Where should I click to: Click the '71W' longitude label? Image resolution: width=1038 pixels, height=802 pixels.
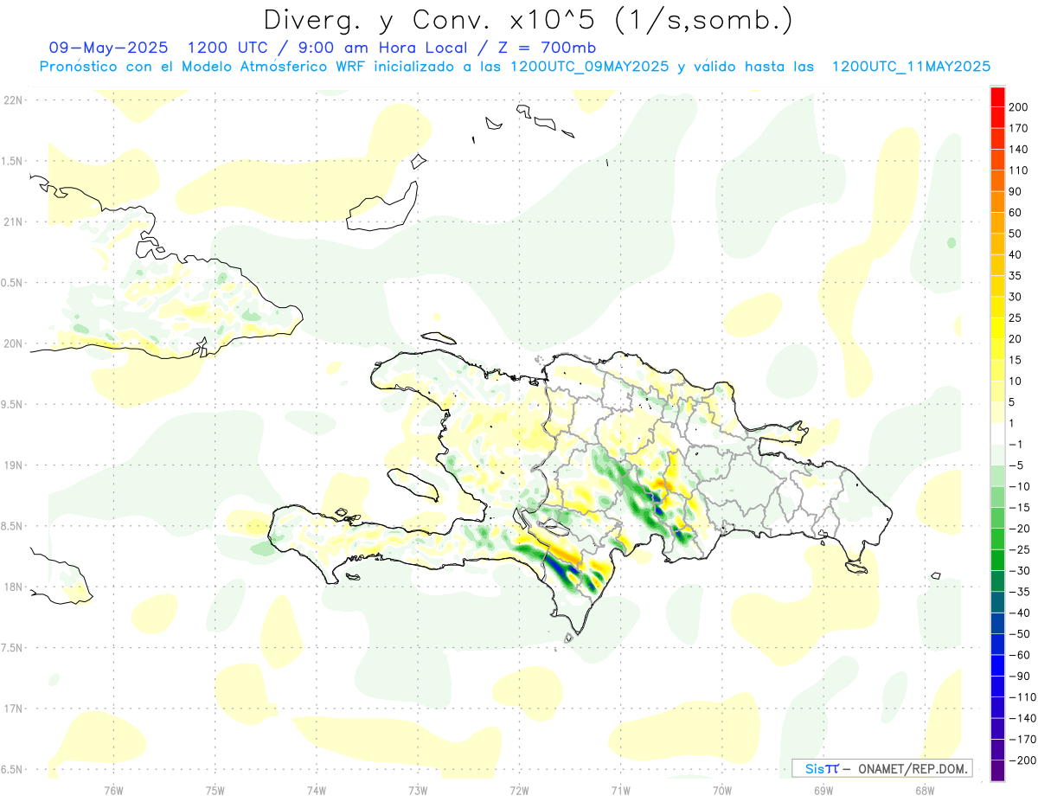pyautogui.click(x=621, y=791)
